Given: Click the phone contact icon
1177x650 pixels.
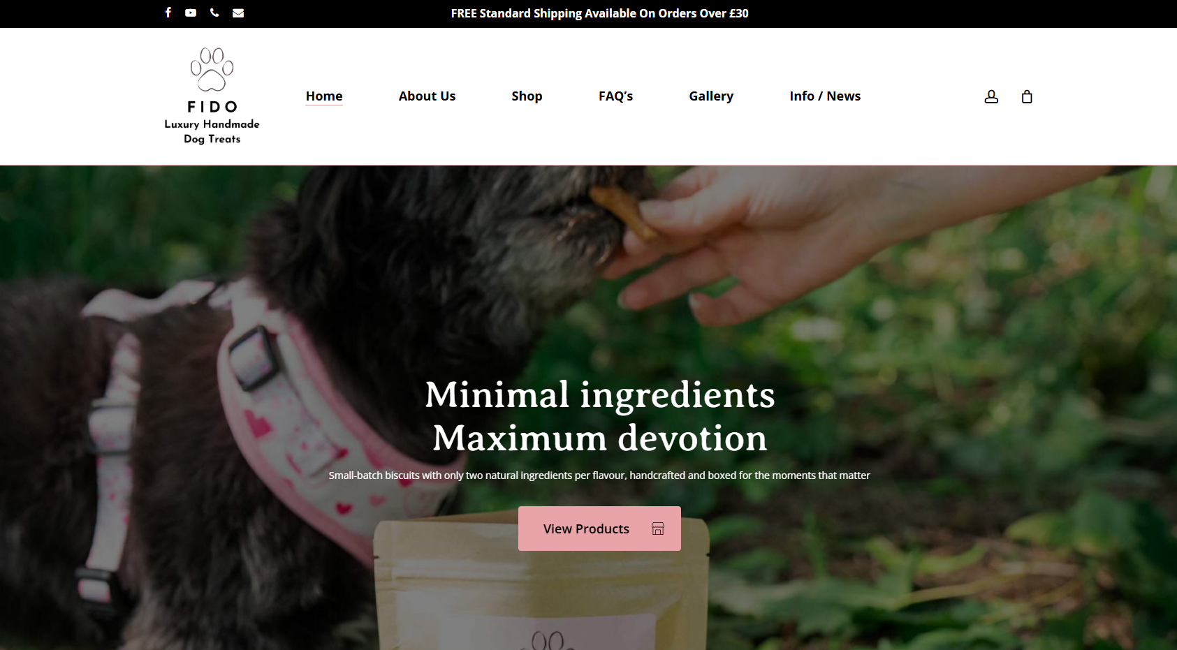Looking at the screenshot, I should 214,13.
